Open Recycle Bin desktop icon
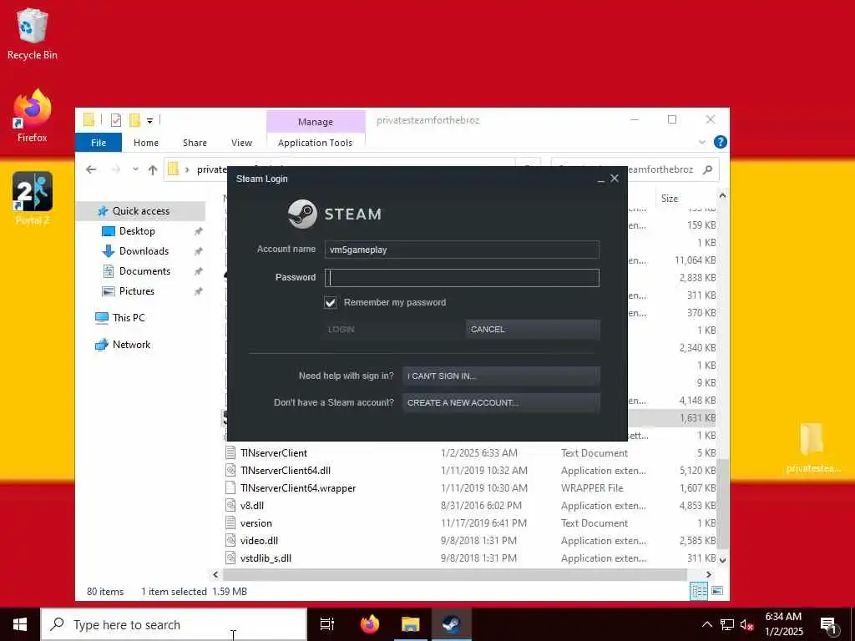The image size is (855, 641). 33,33
